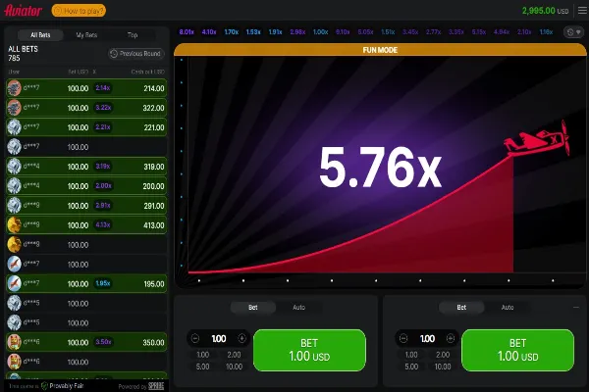Switch to the All Bets tab

(x=40, y=35)
